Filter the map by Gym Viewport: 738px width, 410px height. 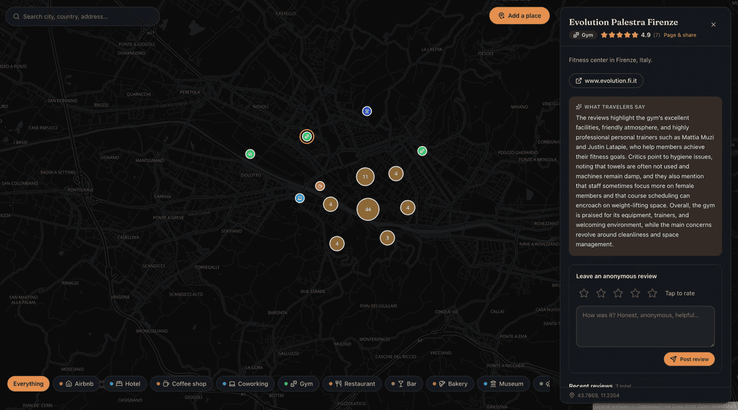pyautogui.click(x=298, y=384)
